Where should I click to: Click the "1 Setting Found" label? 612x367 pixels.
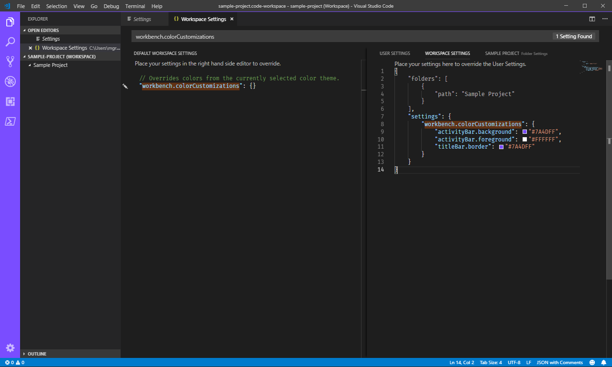574,36
